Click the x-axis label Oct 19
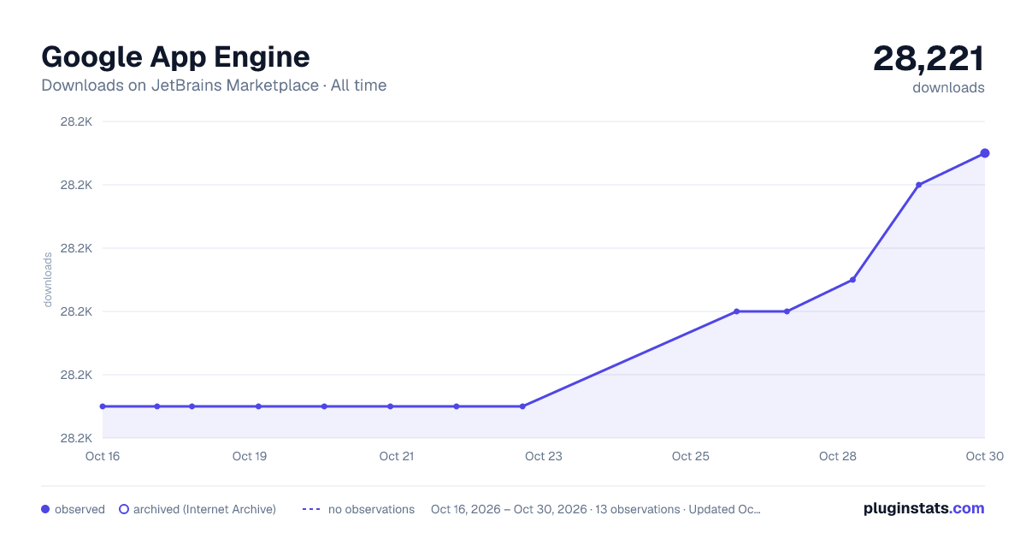Viewport: 1026px width, 539px height. pyautogui.click(x=250, y=456)
